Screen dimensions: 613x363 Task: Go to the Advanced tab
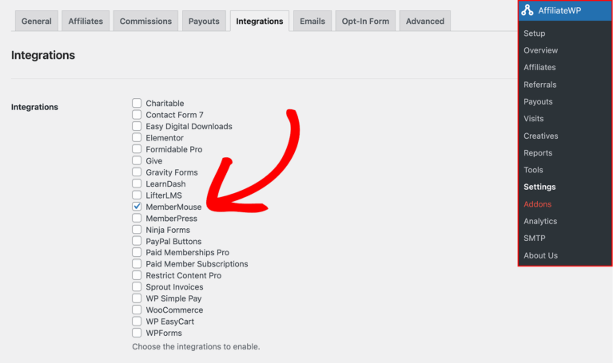425,21
